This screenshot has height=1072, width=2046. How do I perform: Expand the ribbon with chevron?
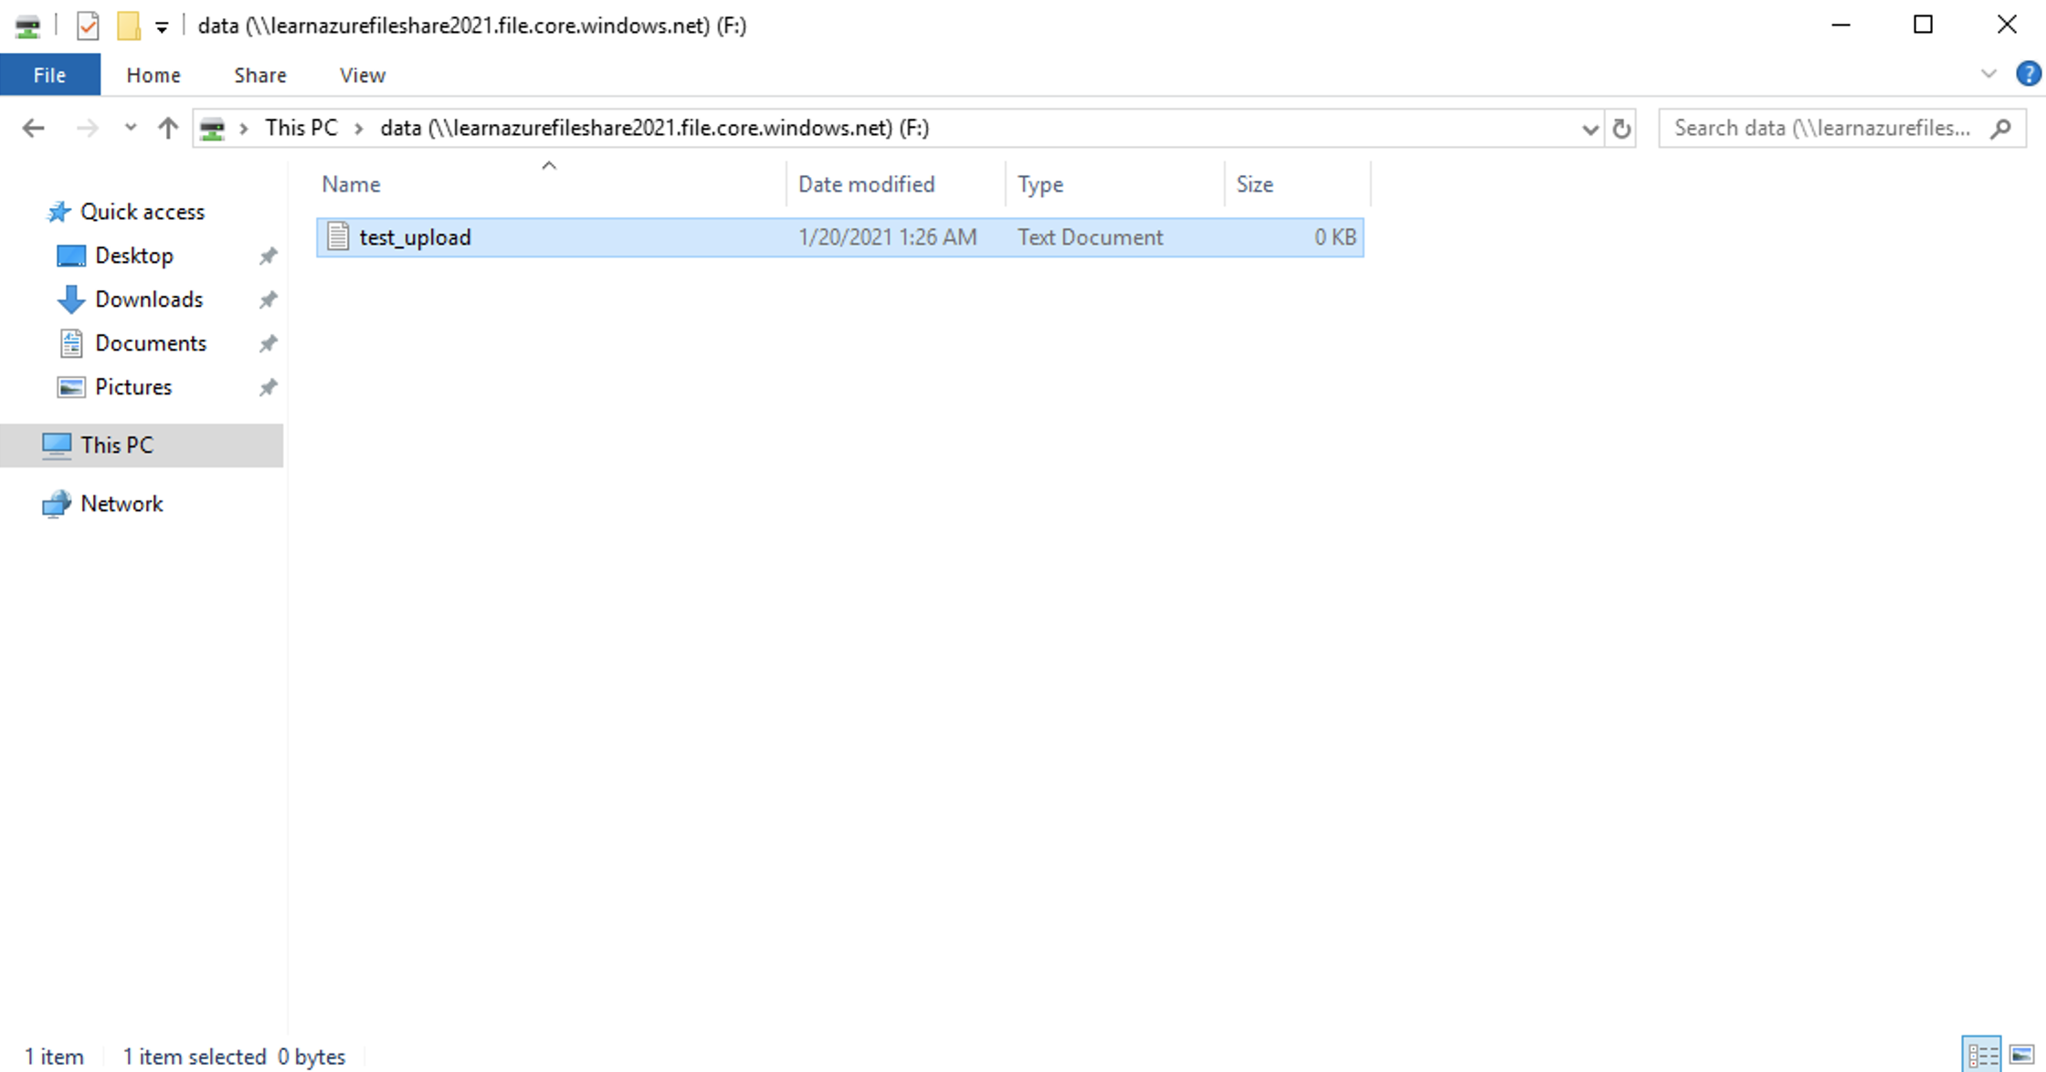[x=1988, y=74]
